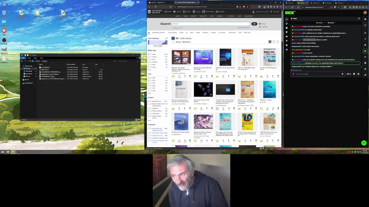Click the trophy icon in Kick left sidebar
369x207 pixels.
287,32
